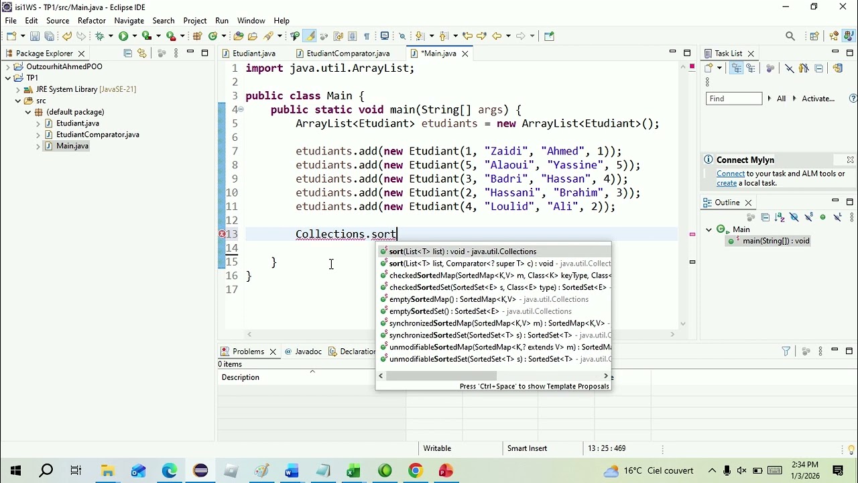Click the Find field in Task List

coord(734,99)
